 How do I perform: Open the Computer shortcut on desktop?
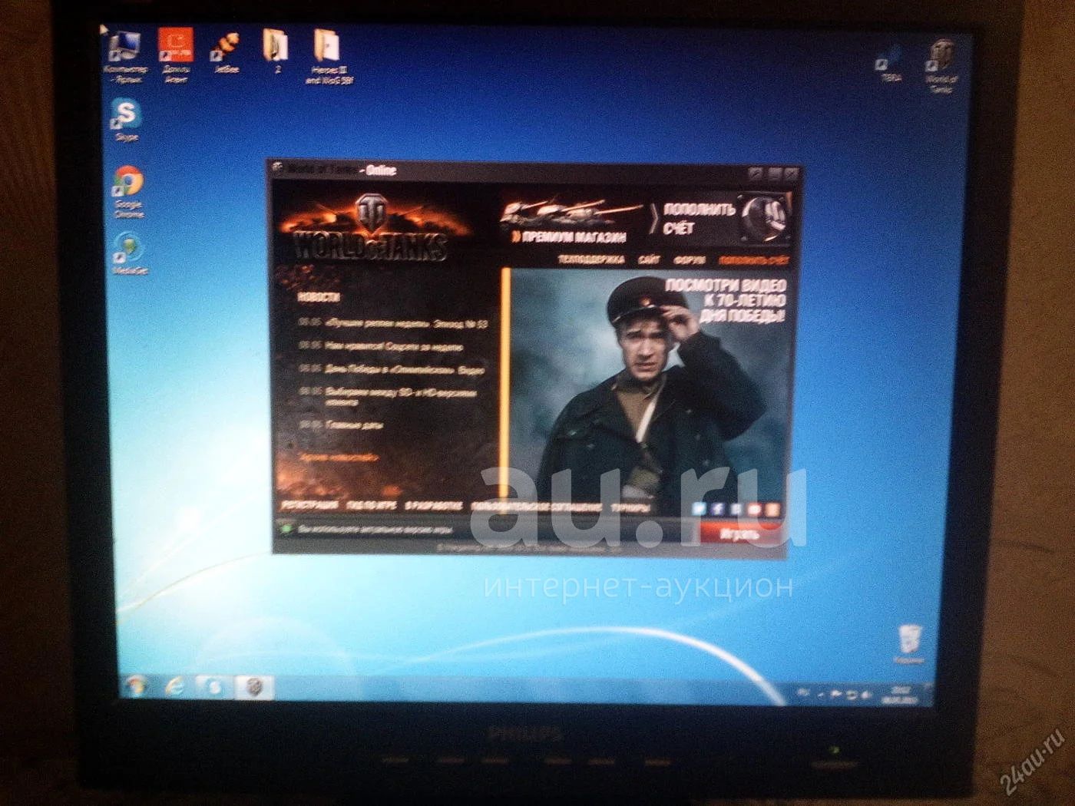[124, 57]
